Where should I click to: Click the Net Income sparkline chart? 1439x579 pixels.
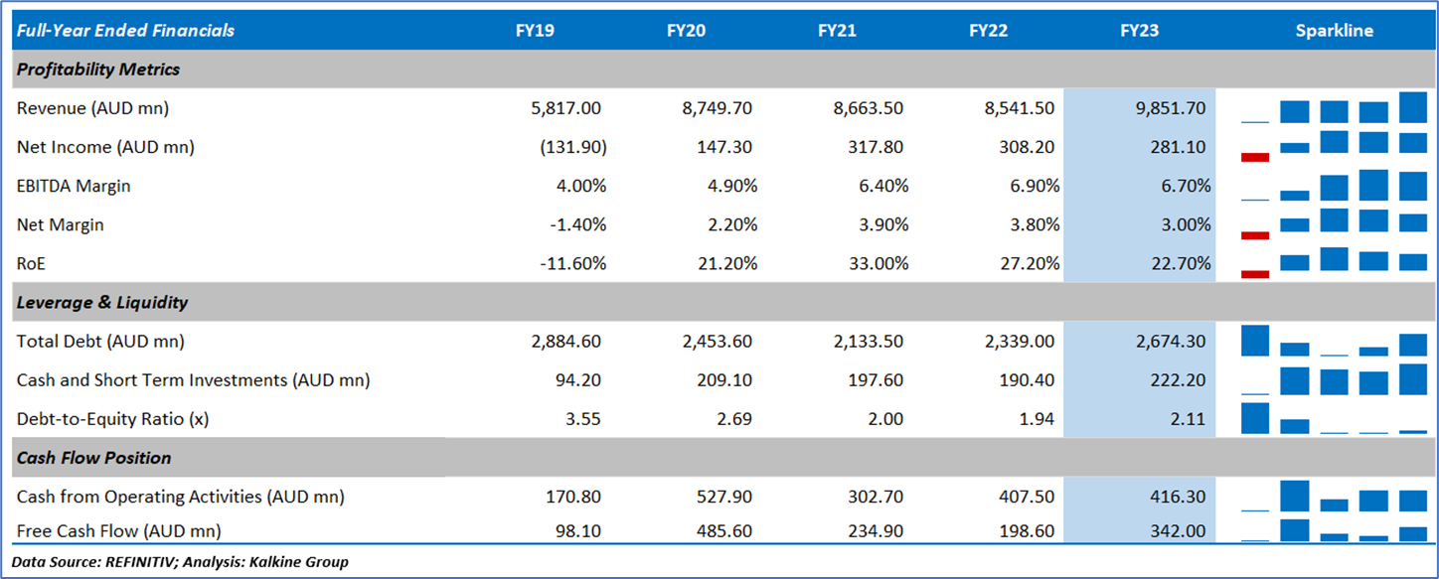tap(1334, 146)
